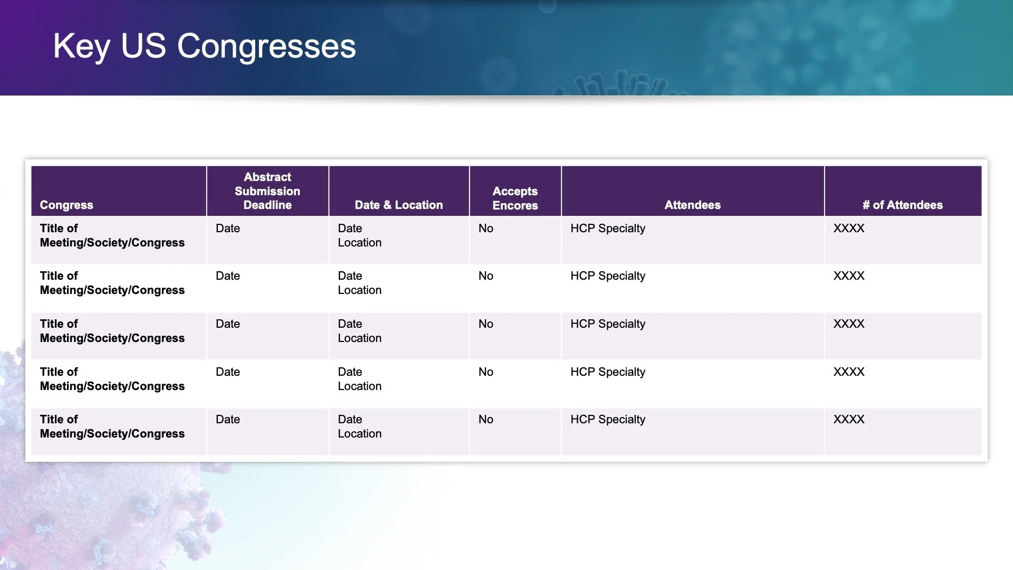The image size is (1013, 570).
Task: Select second row Date Location cell
Action: [x=359, y=283]
